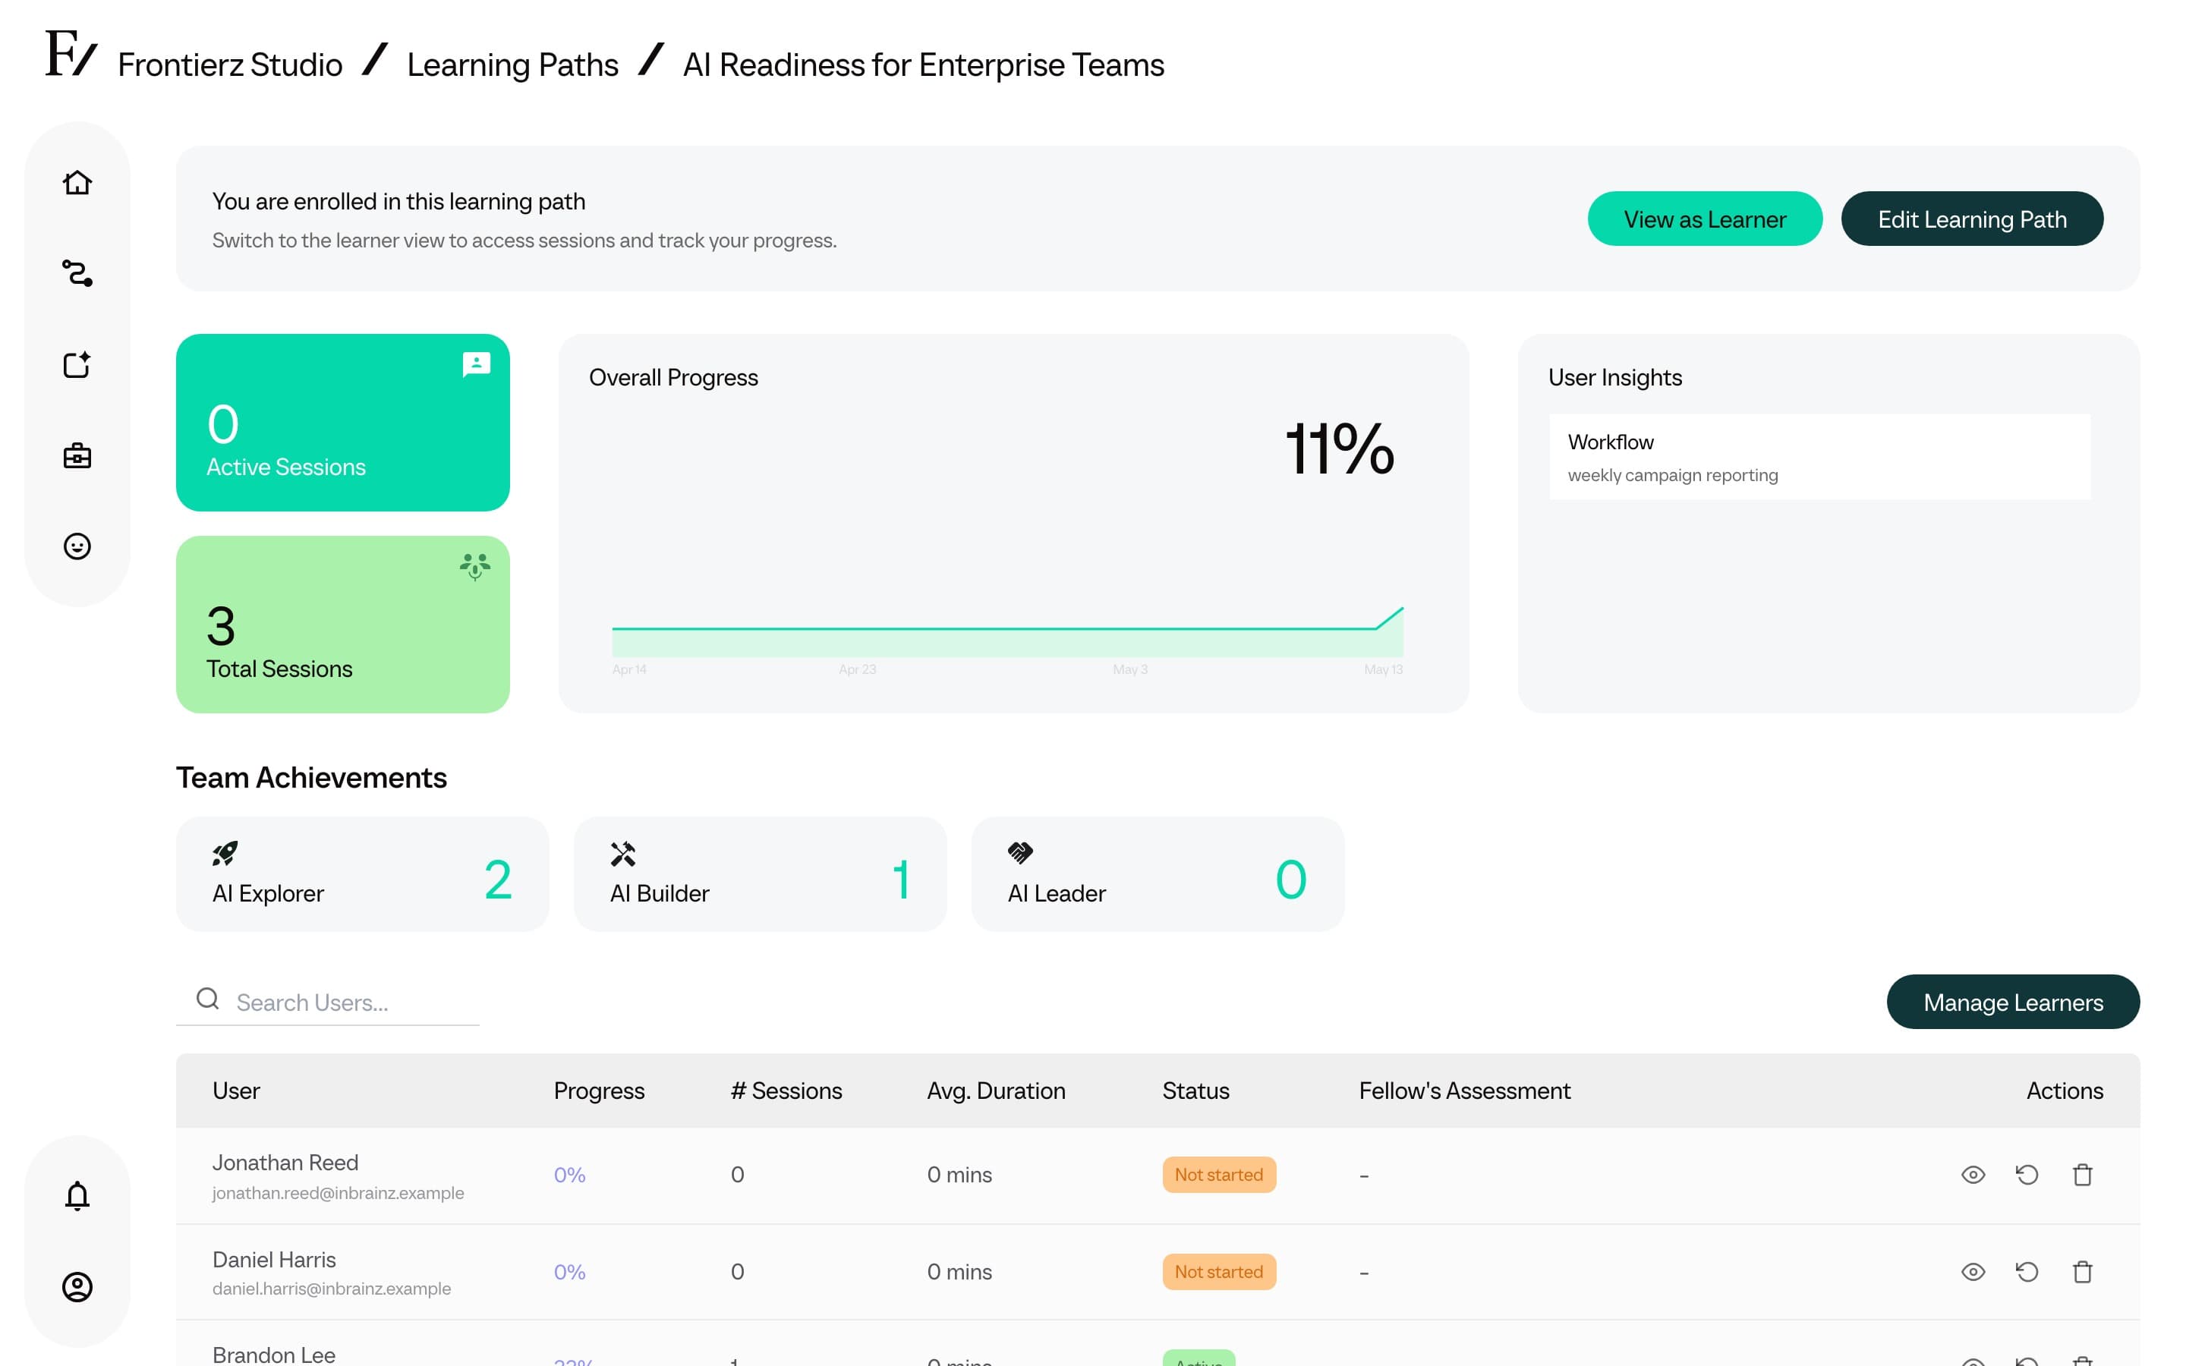View Jonathan Reed's details eye icon

[1973, 1175]
